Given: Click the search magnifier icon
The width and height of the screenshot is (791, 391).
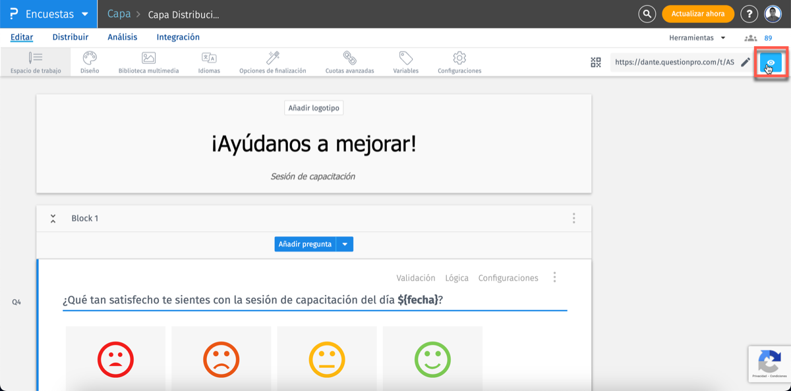Looking at the screenshot, I should (646, 13).
